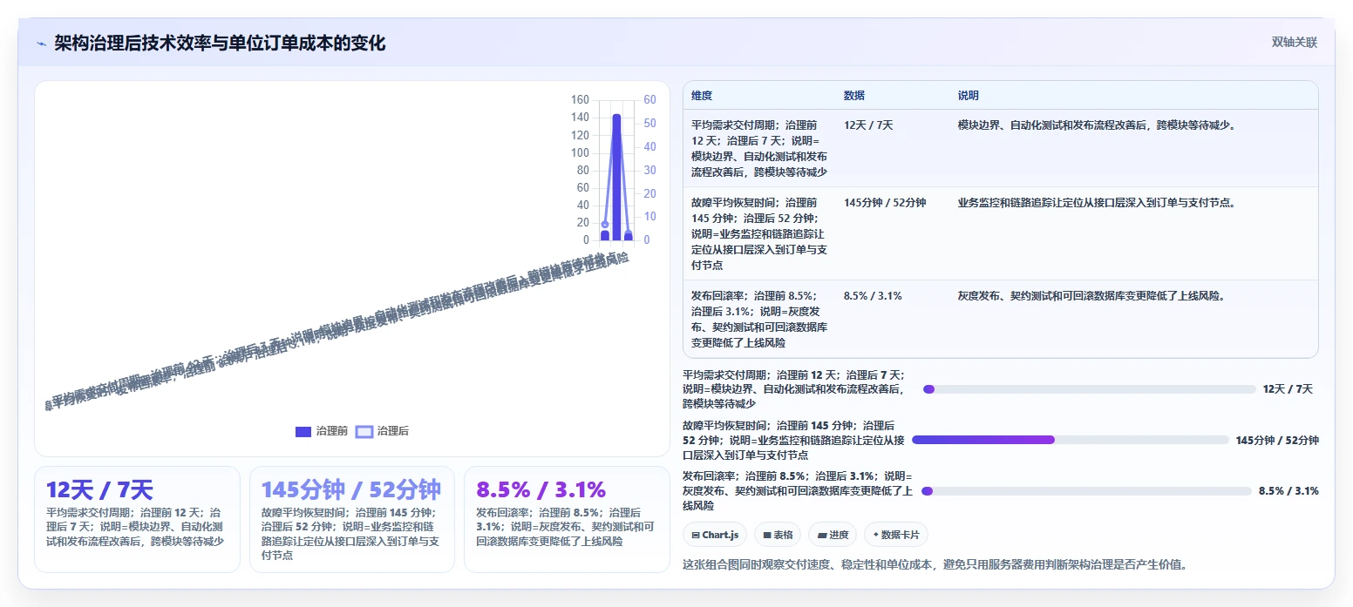Click table text starting 模块边界、自动化测试和发布流程改善后
Viewport: 1353px width, 607px height.
pos(1097,125)
